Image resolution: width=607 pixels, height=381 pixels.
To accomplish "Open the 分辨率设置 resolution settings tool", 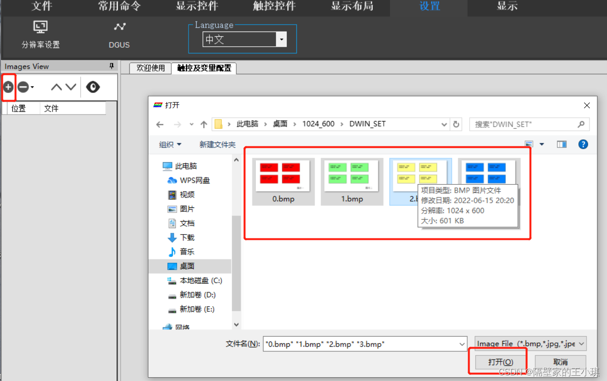I will pyautogui.click(x=40, y=33).
